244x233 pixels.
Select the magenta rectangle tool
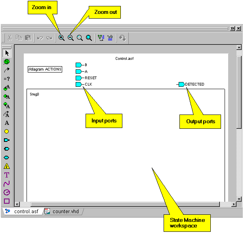click(x=7, y=201)
